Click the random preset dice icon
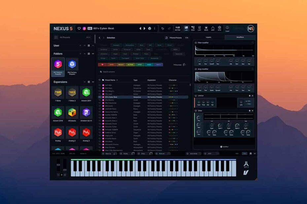 [150, 29]
